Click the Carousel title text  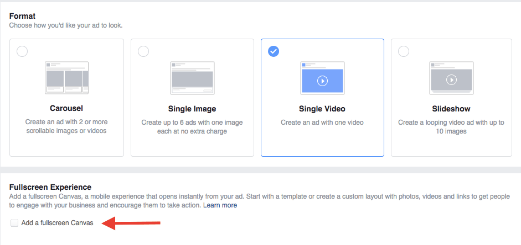(x=66, y=108)
